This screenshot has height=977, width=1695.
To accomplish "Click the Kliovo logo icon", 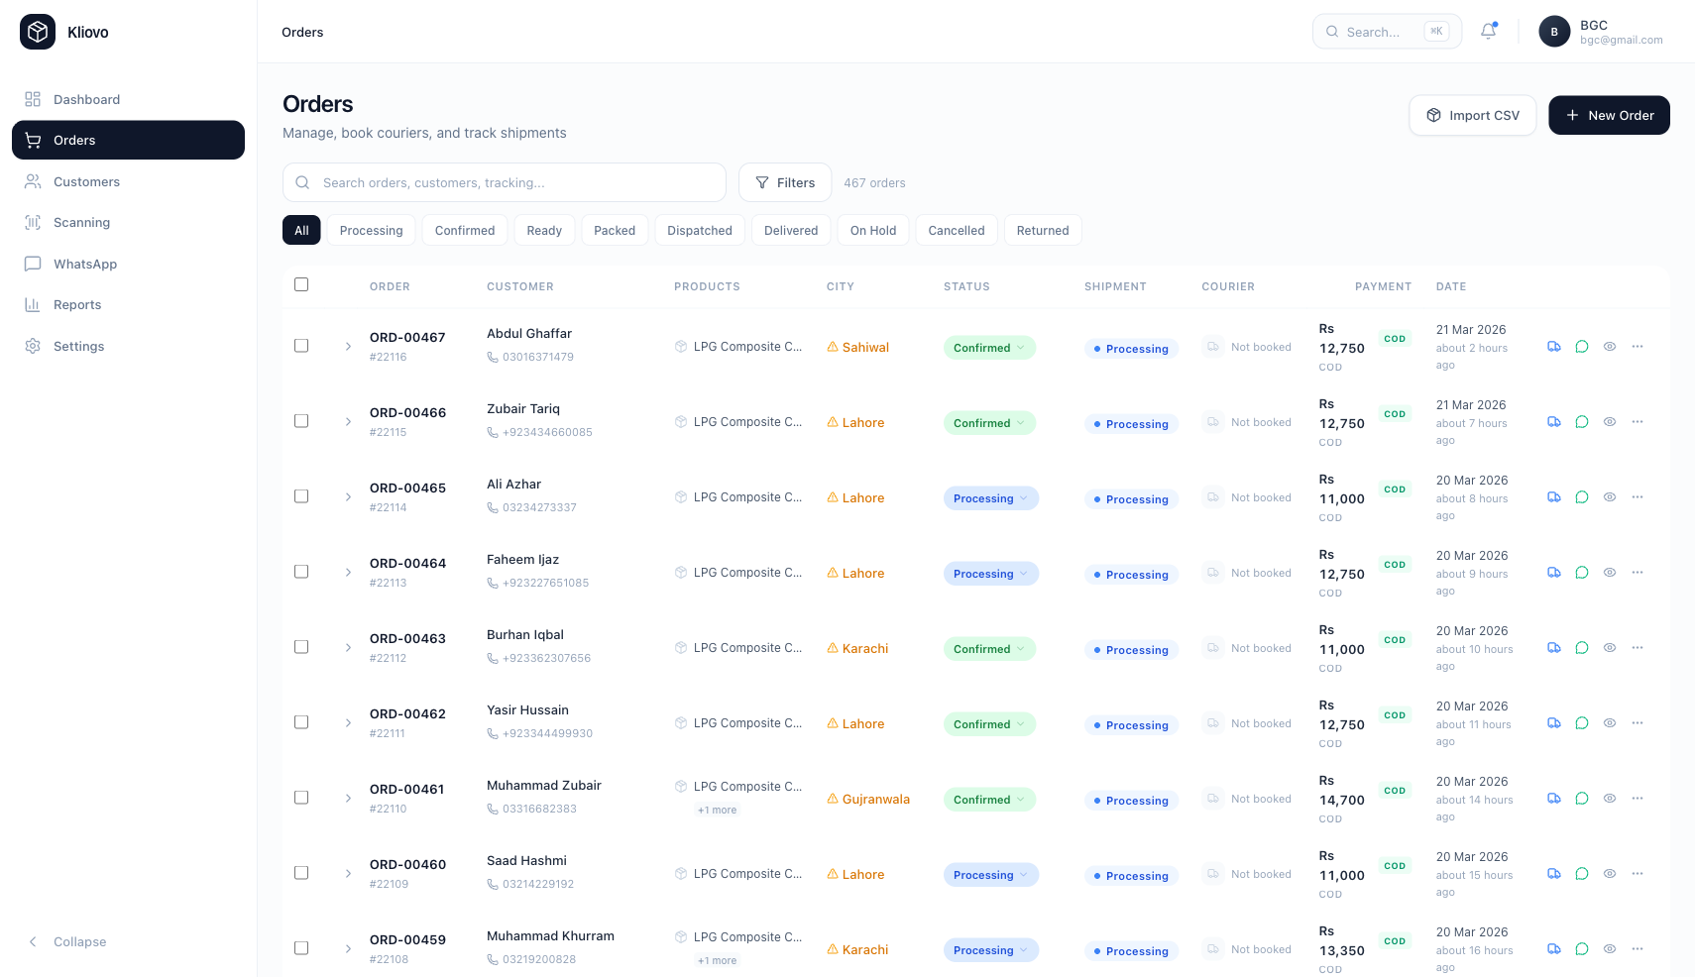I will click(38, 32).
